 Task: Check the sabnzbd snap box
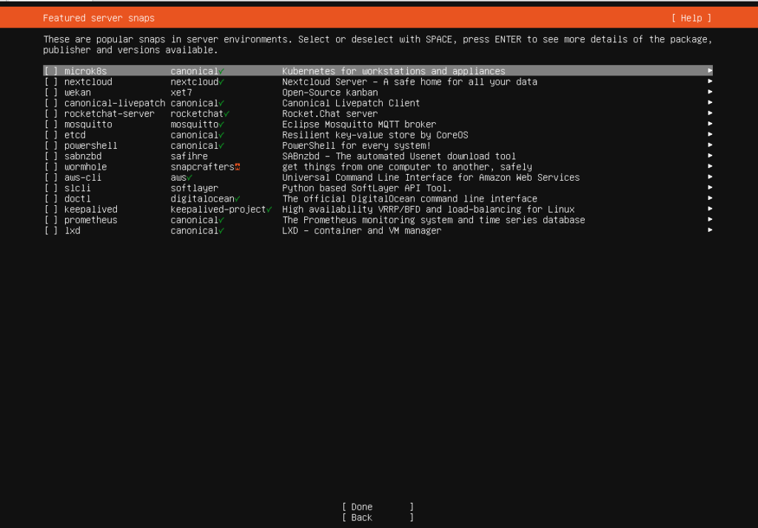[x=51, y=156]
